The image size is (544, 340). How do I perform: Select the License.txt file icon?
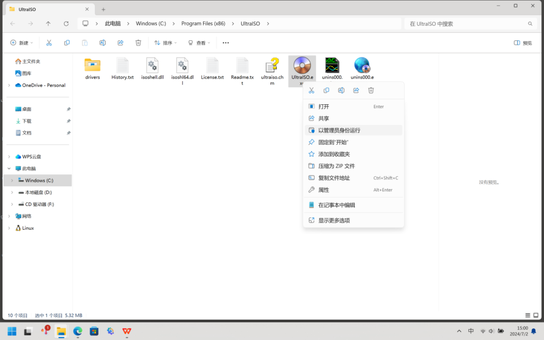click(x=213, y=65)
